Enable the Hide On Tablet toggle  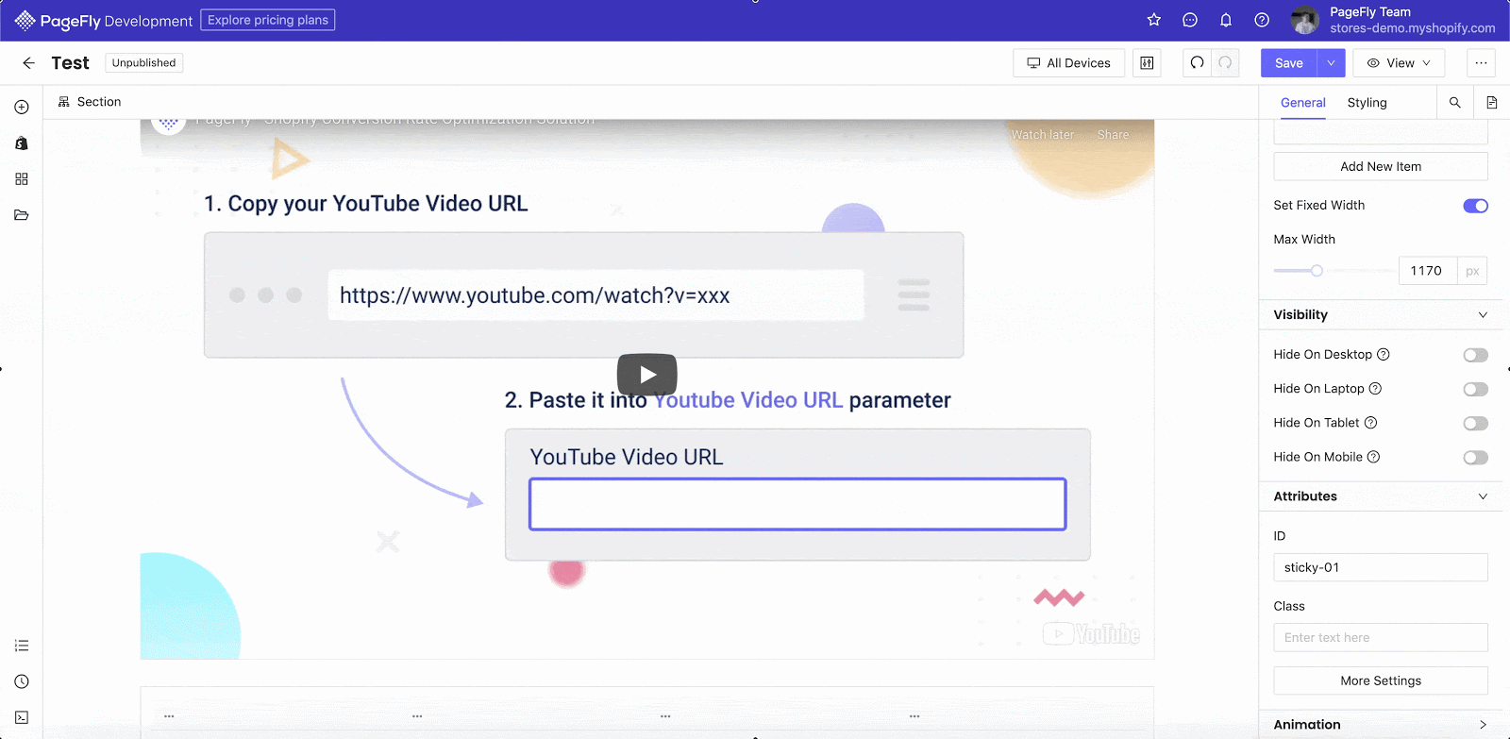pyautogui.click(x=1475, y=423)
